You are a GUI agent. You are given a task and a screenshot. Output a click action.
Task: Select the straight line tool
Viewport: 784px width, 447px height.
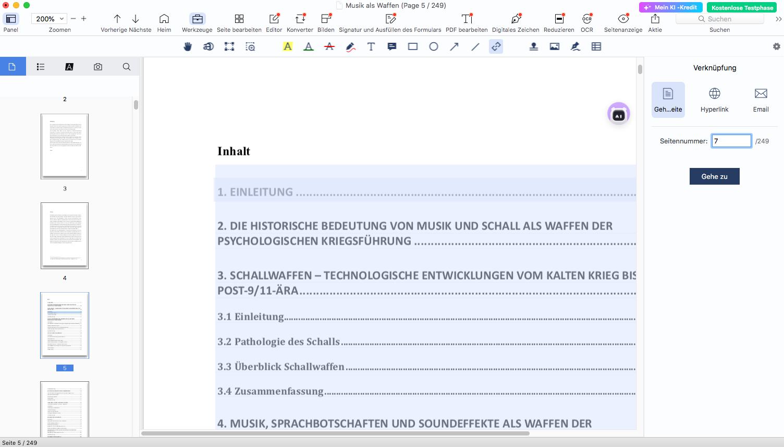475,46
